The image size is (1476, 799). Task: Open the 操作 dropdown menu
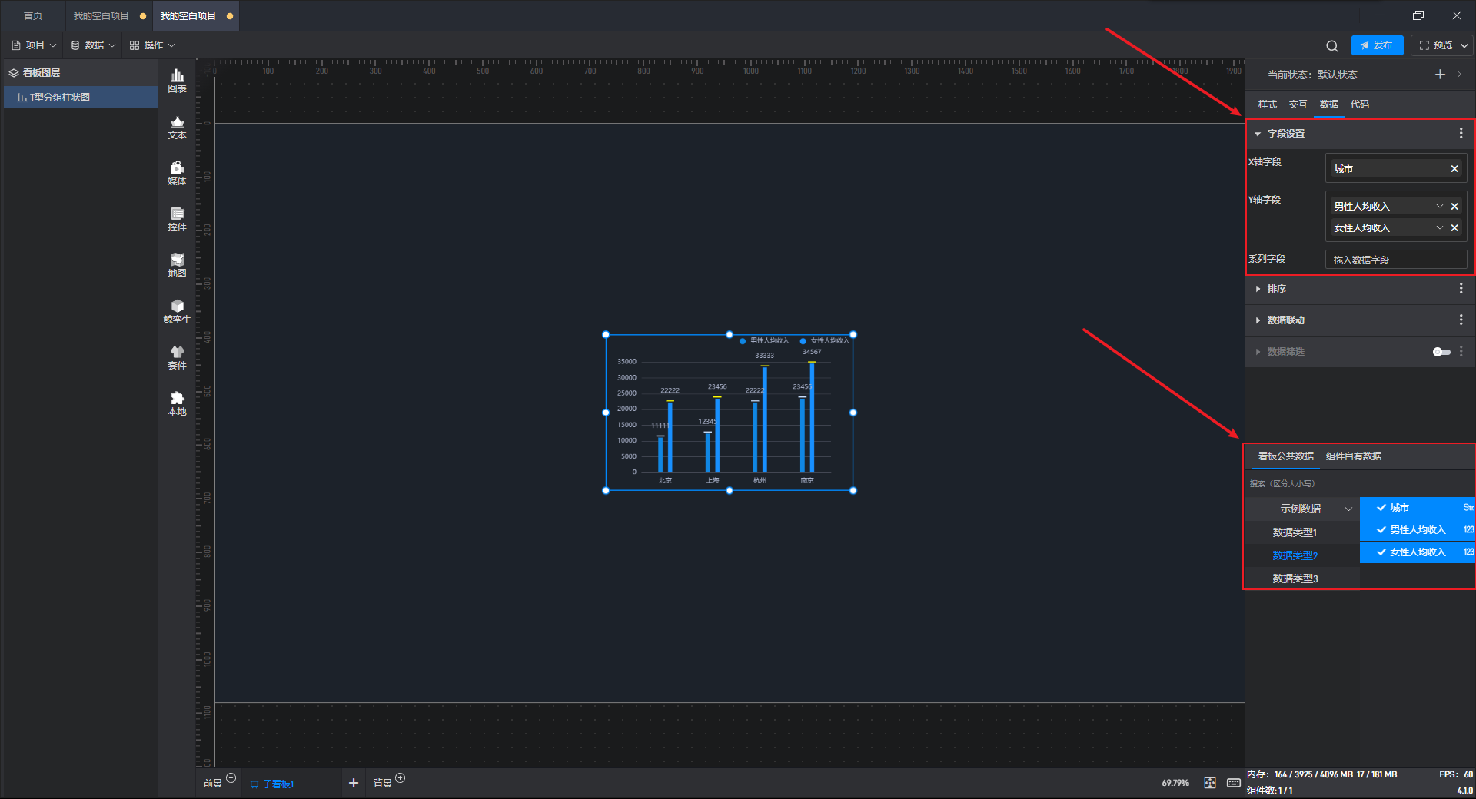point(152,45)
